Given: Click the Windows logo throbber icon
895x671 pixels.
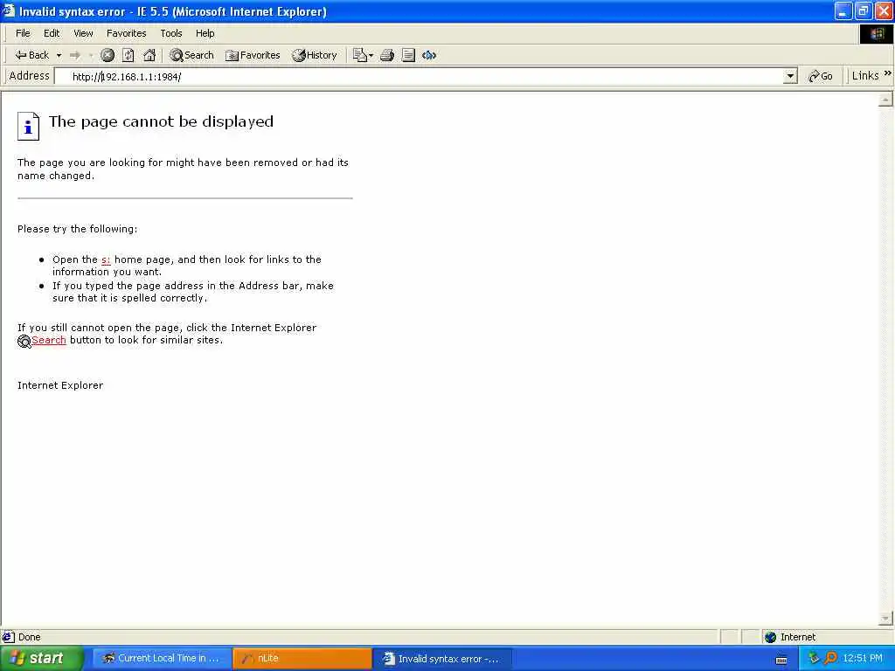Looking at the screenshot, I should point(878,34).
